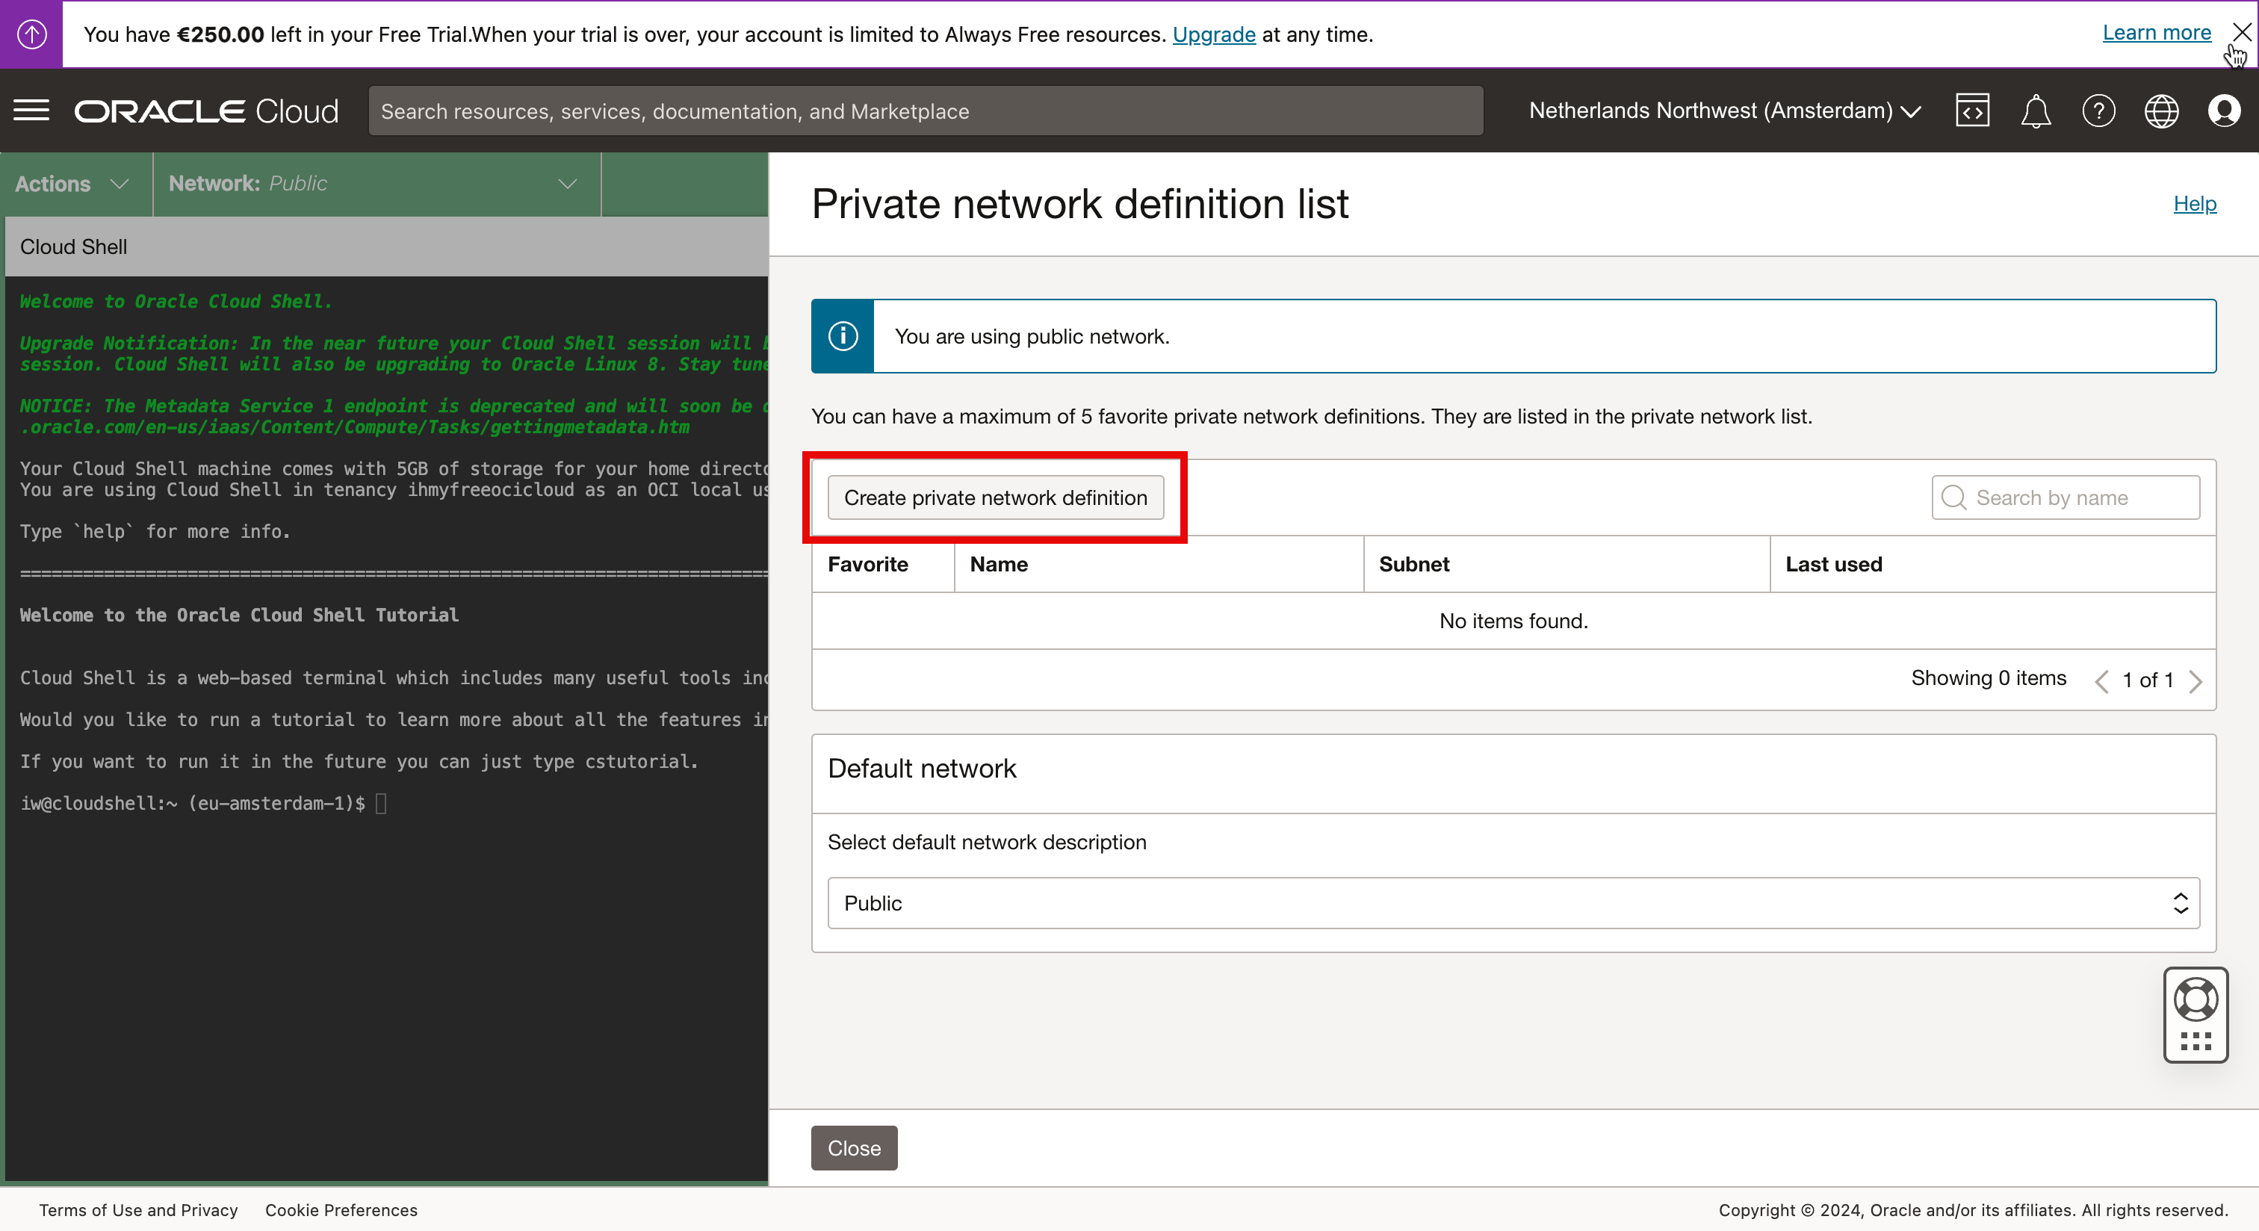Open the notifications bell
2259x1231 pixels.
2036,111
